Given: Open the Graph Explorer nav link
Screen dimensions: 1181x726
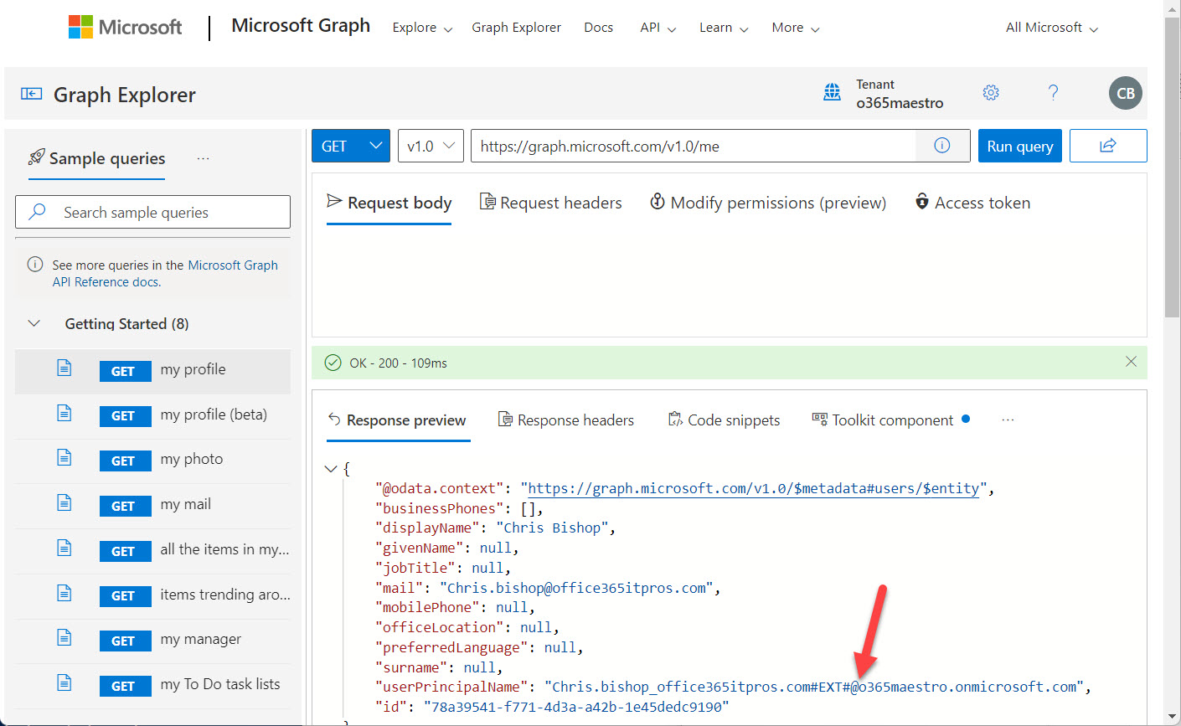Looking at the screenshot, I should [516, 28].
